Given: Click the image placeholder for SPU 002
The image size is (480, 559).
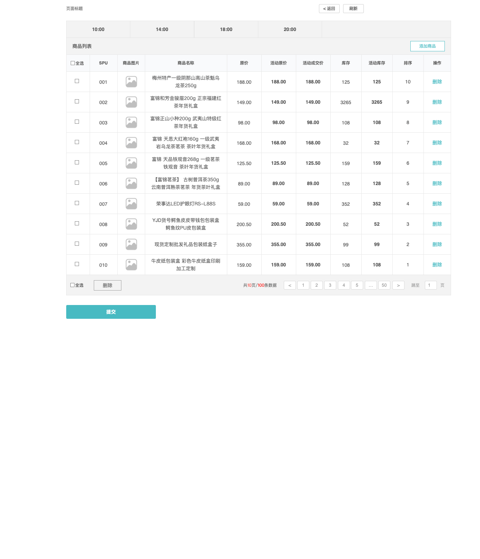Looking at the screenshot, I should [x=131, y=102].
